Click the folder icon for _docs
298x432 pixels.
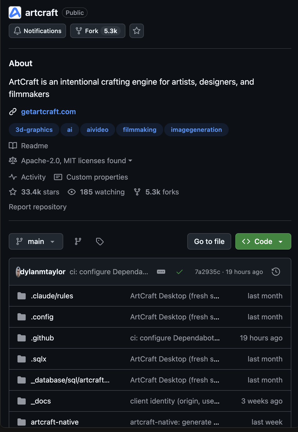[22, 401]
